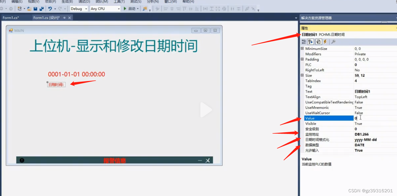Viewport: 397px width, 196px height.
Task: Select the 数据类型 property row
Action: click(348, 145)
